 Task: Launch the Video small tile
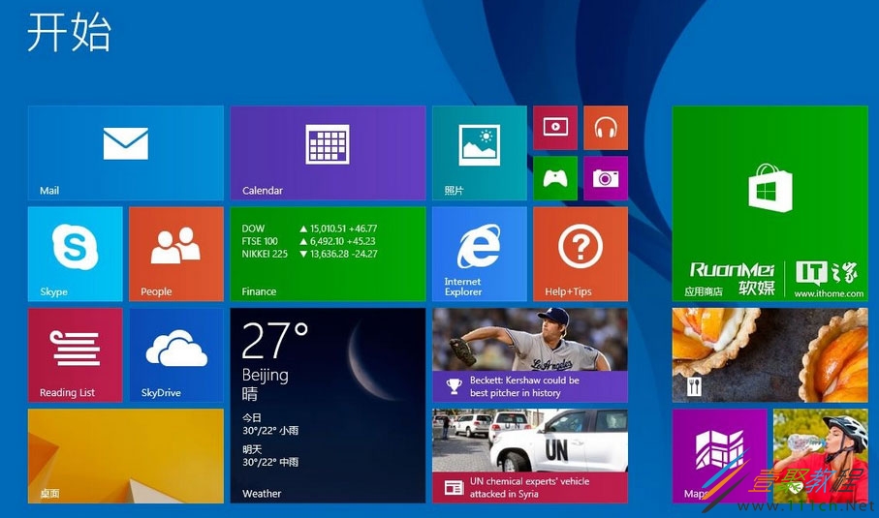pyautogui.click(x=555, y=128)
